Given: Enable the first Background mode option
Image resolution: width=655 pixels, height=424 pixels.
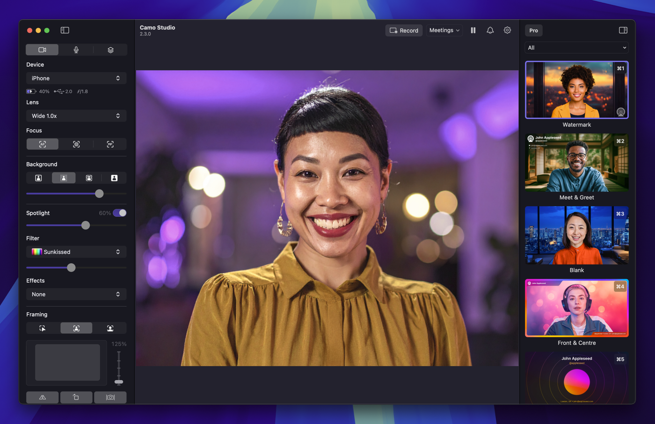Looking at the screenshot, I should [x=39, y=178].
